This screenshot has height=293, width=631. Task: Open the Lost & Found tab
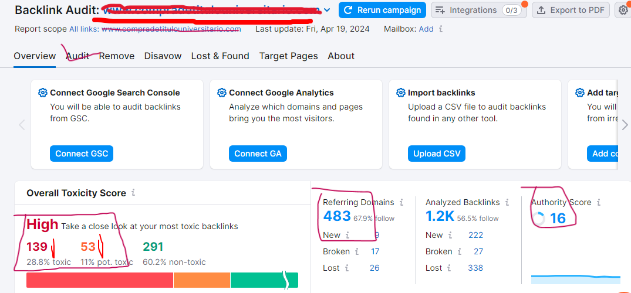point(220,56)
